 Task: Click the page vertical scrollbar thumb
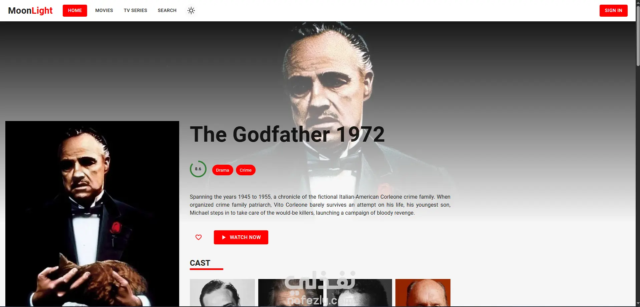(x=638, y=36)
